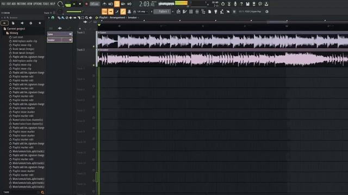Open the FILE menu
Image resolution: width=348 pixels, height=195 pixels.
coord(3,4)
